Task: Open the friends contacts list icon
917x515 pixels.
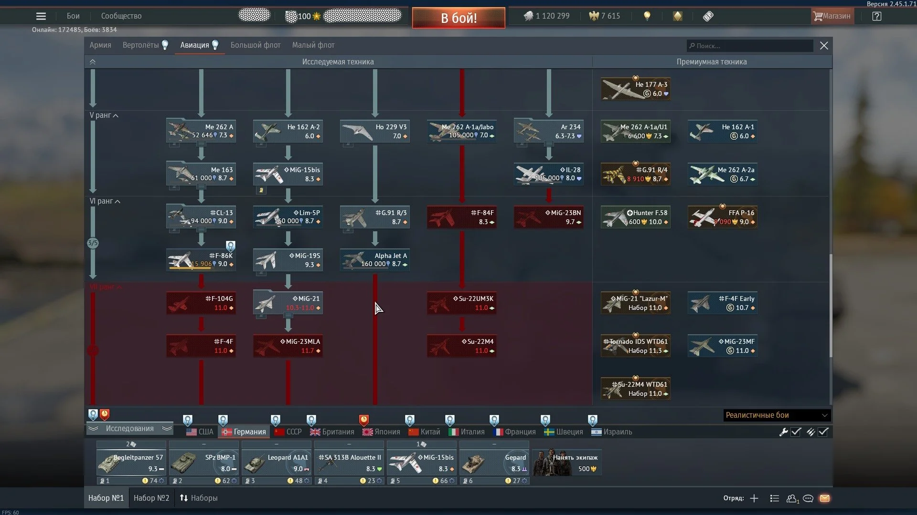Action: pos(792,498)
